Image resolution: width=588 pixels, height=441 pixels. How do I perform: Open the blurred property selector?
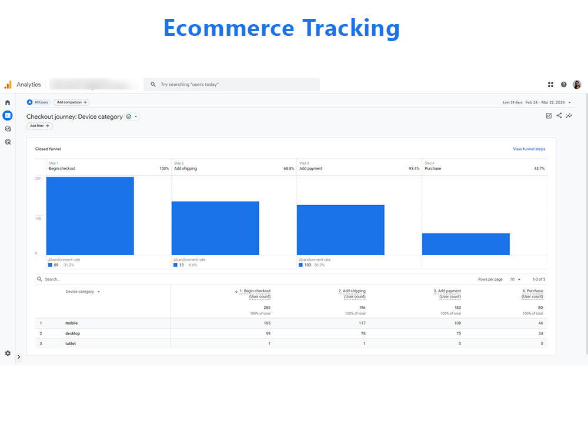(x=93, y=84)
